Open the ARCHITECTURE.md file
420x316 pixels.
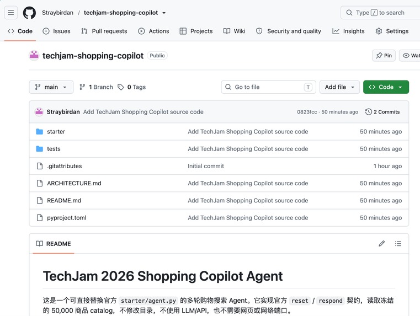(74, 183)
